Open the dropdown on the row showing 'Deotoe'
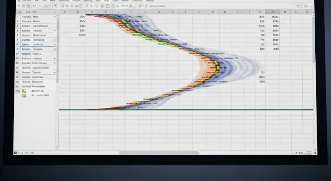This screenshot has width=331, height=181. [55, 40]
